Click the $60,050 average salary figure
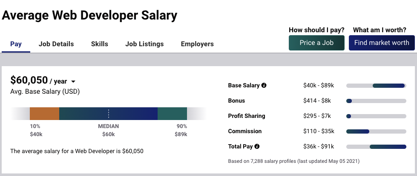The width and height of the screenshot is (417, 176). [x=29, y=80]
